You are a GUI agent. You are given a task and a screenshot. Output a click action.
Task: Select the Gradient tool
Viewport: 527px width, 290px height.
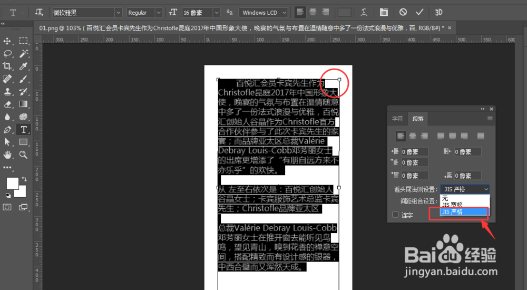(23, 104)
